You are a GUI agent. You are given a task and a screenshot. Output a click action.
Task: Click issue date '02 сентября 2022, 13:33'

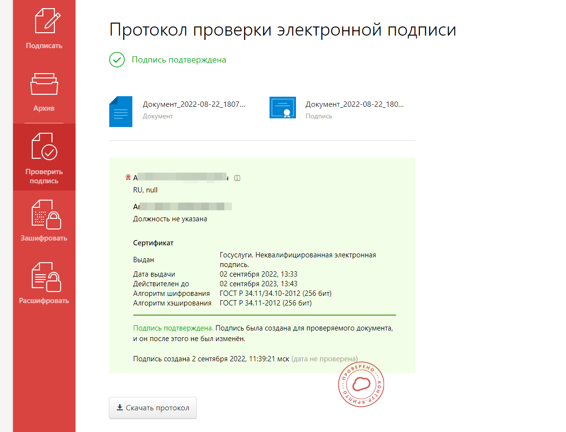pyautogui.click(x=258, y=274)
